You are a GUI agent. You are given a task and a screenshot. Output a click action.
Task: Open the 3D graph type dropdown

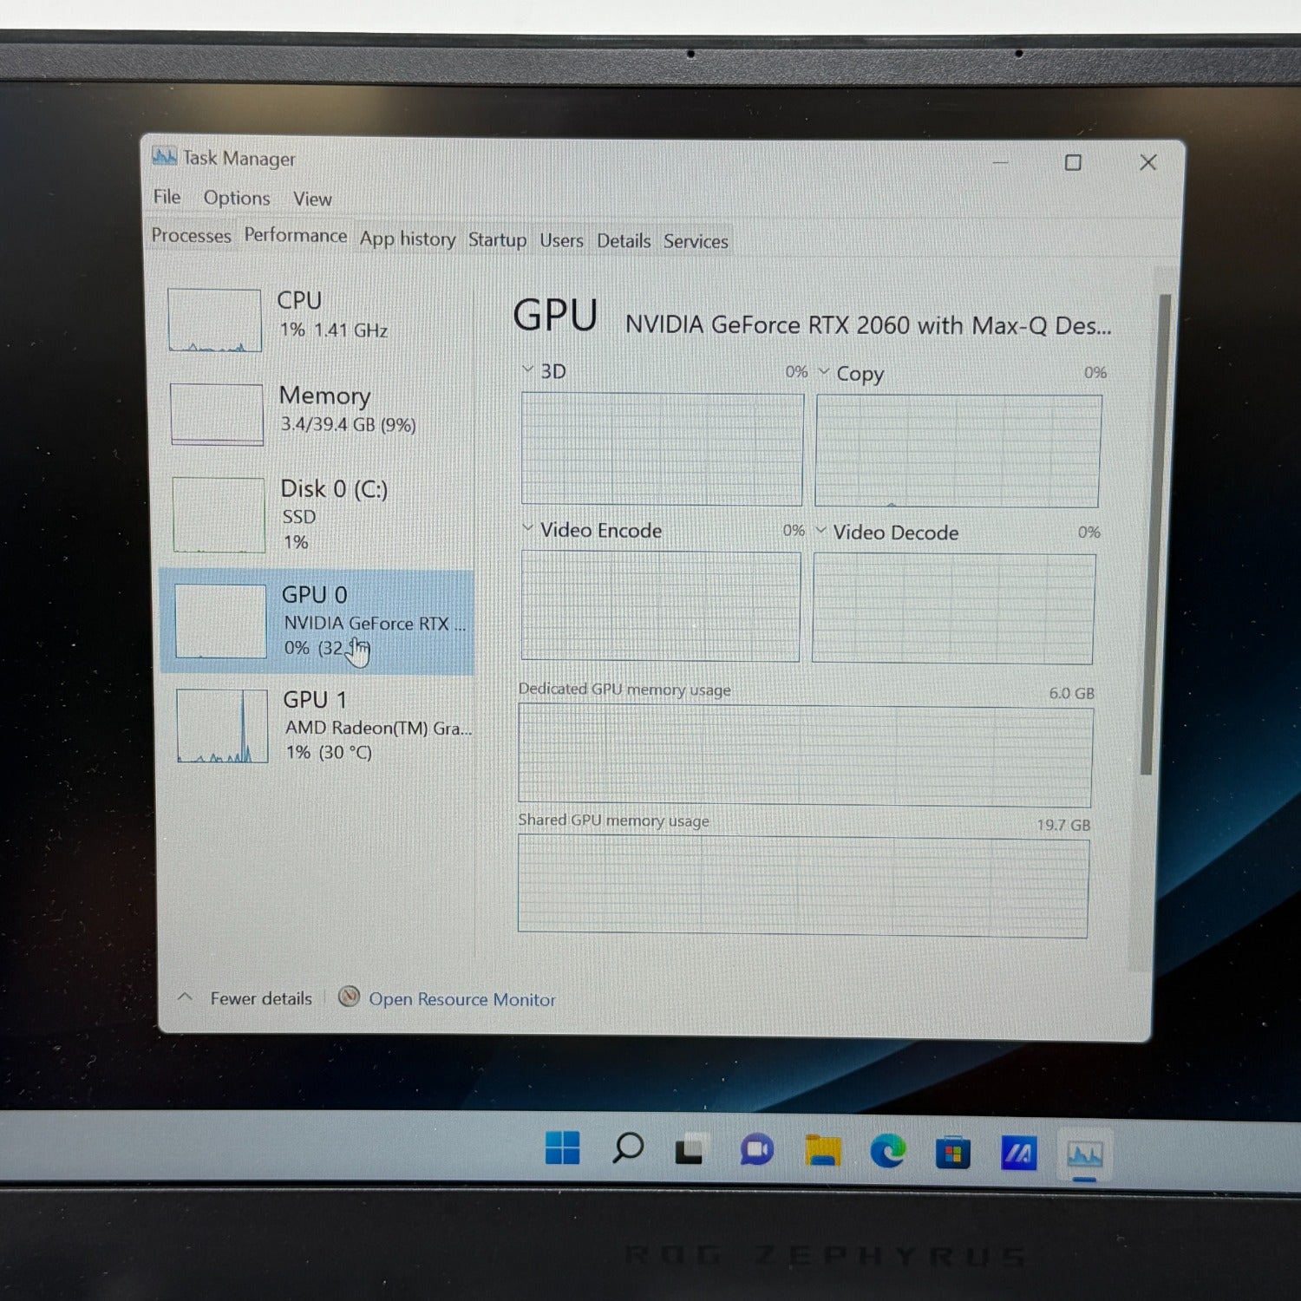(527, 369)
